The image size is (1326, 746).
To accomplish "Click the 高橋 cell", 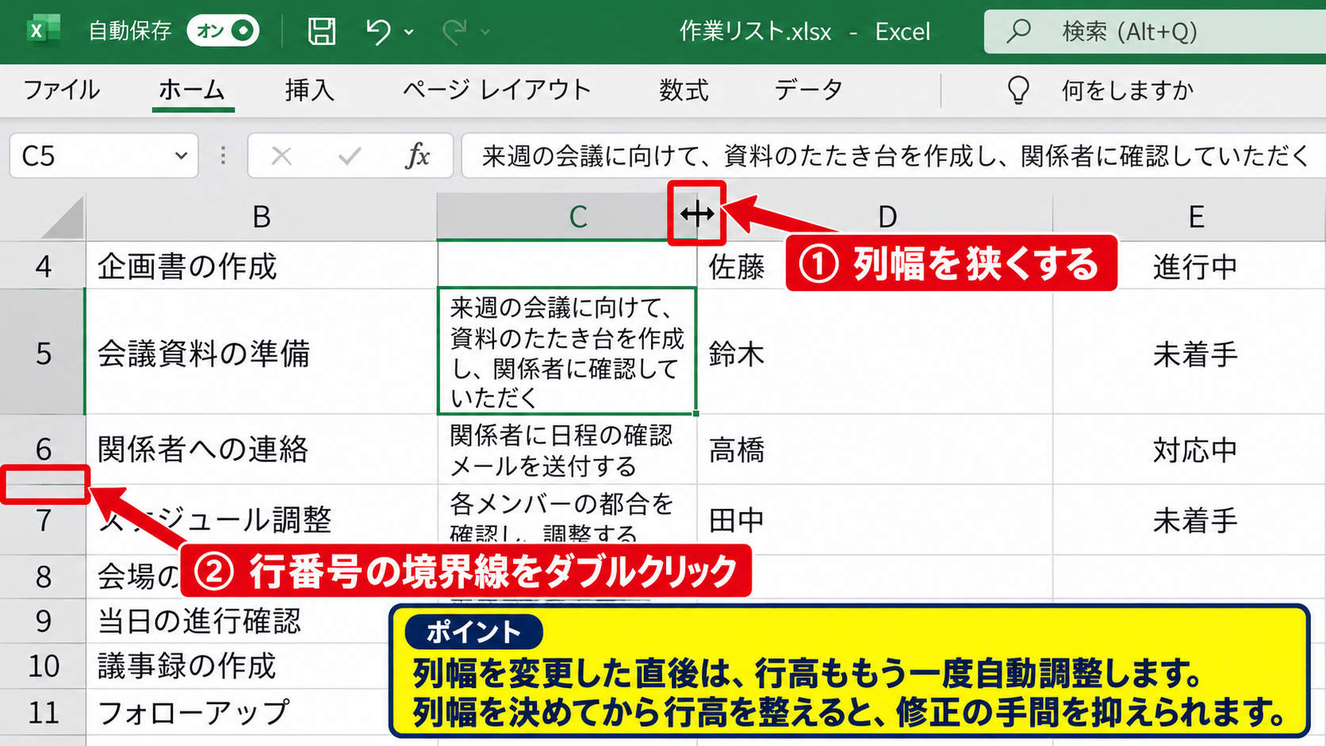I will [875, 450].
